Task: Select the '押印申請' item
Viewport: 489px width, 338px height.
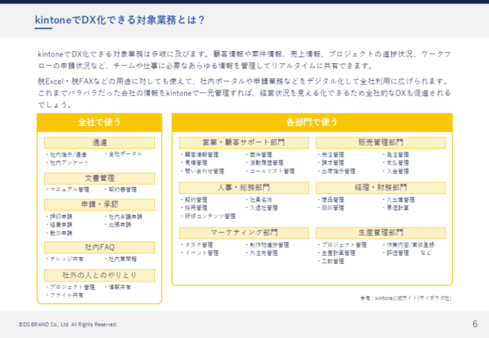Action: tap(61, 217)
